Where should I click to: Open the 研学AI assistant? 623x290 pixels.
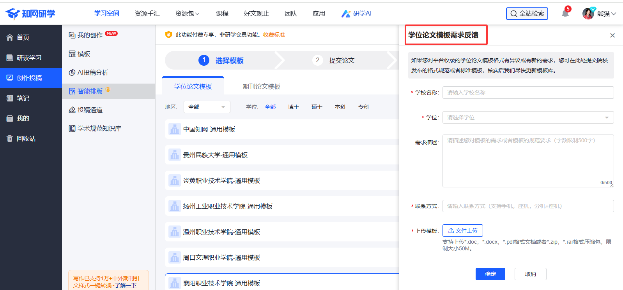[x=356, y=14]
